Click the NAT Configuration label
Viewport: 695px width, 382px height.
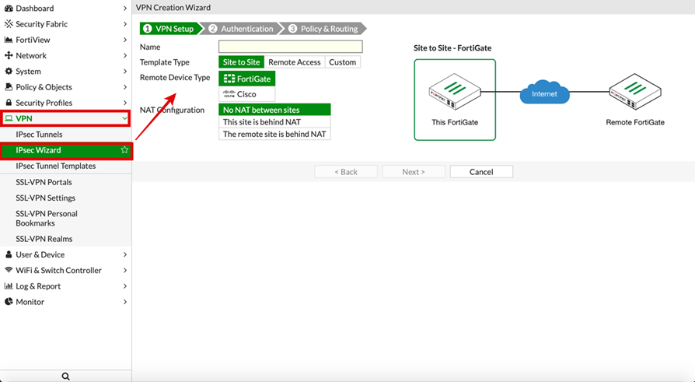pos(173,110)
